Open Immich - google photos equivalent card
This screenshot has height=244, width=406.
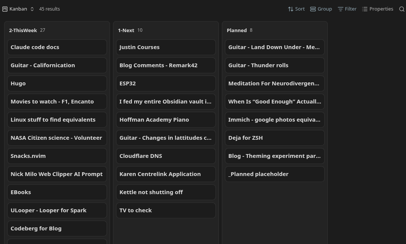coord(274,119)
